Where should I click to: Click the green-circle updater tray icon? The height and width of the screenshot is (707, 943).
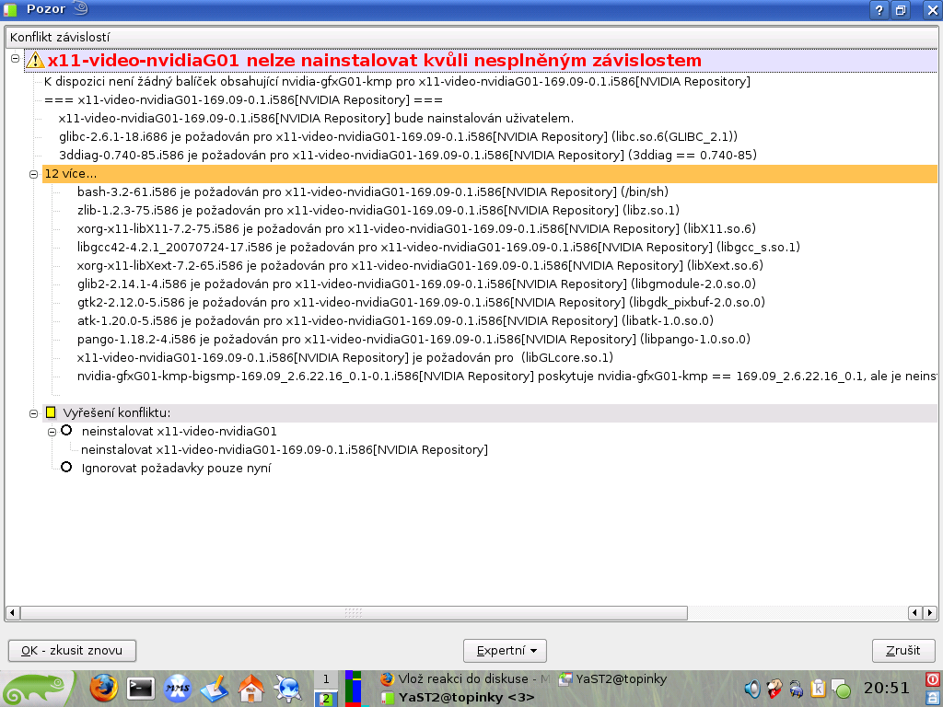(842, 690)
